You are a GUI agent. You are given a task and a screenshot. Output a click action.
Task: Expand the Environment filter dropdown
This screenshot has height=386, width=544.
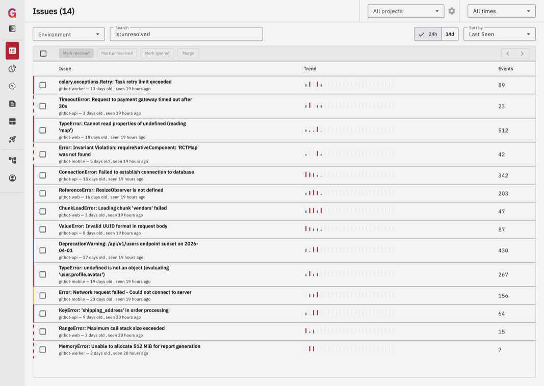pos(68,34)
